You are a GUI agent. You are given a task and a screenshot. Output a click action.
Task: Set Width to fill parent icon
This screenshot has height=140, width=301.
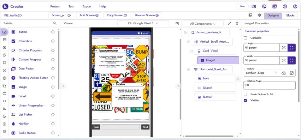[x=291, y=60]
